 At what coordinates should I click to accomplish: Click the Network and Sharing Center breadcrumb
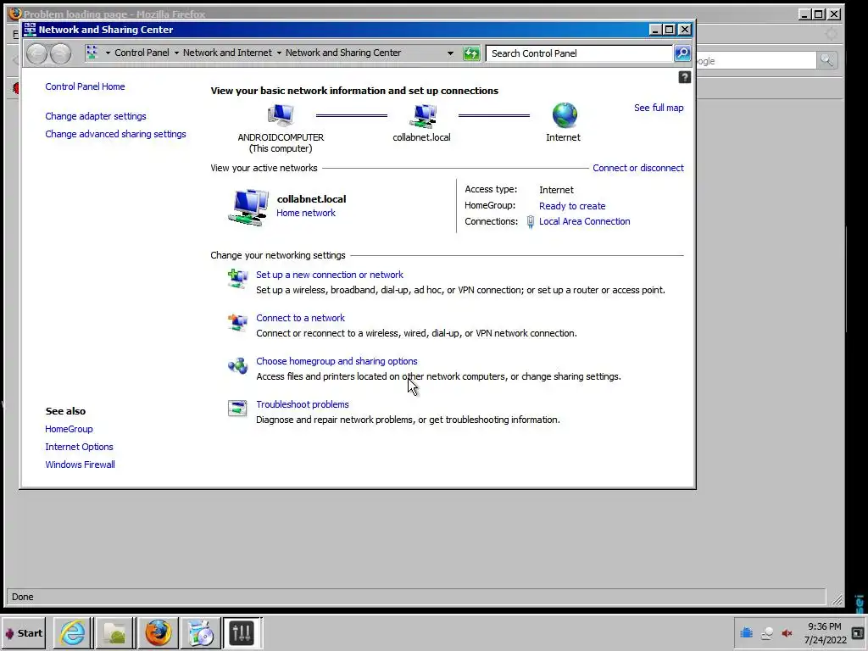pos(343,53)
